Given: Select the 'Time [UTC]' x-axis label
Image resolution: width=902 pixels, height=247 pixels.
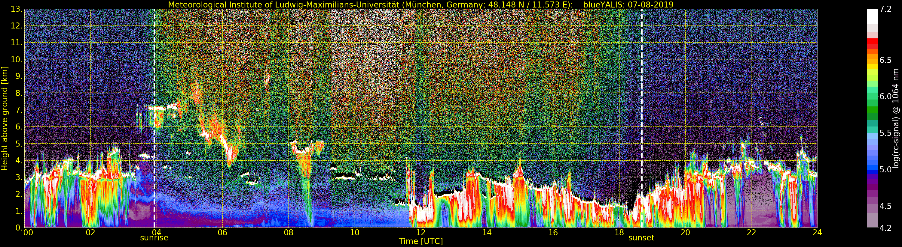Looking at the screenshot, I should click(420, 241).
